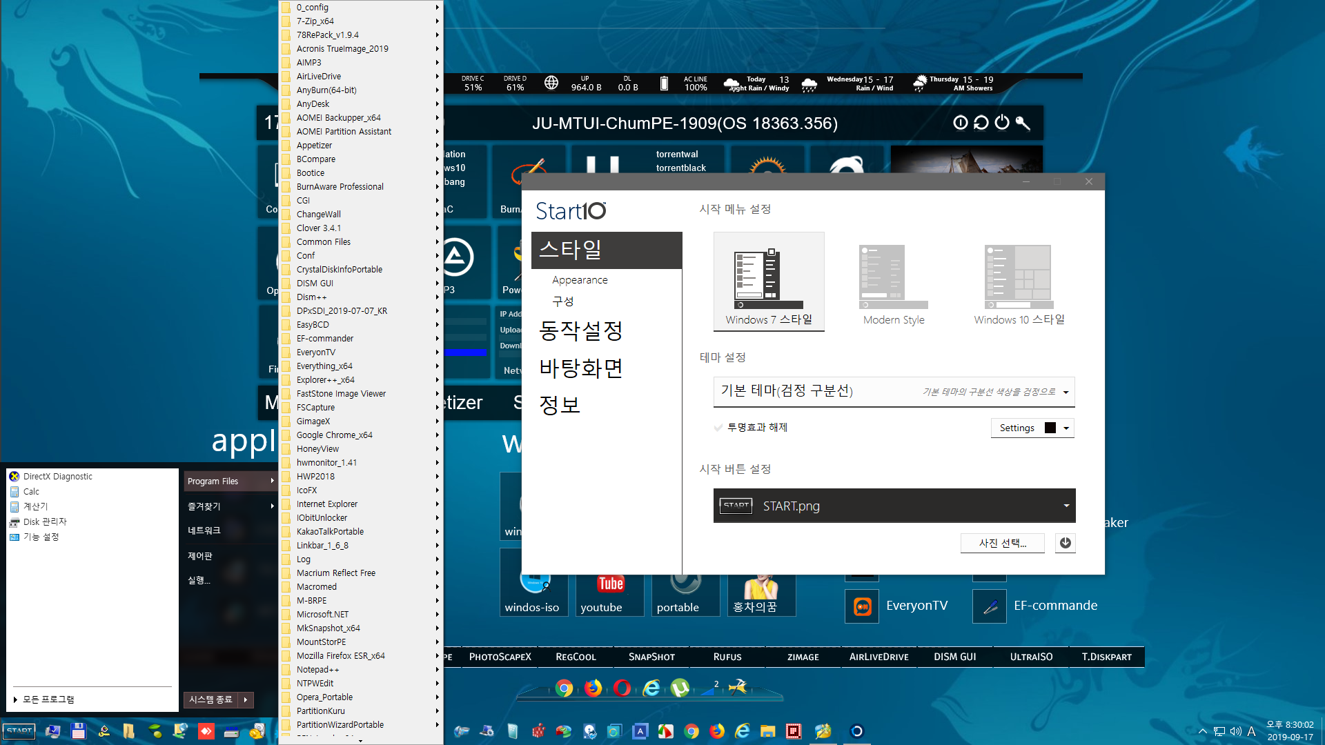The width and height of the screenshot is (1325, 745).
Task: Open 제어판 from the start menu
Action: coord(200,555)
